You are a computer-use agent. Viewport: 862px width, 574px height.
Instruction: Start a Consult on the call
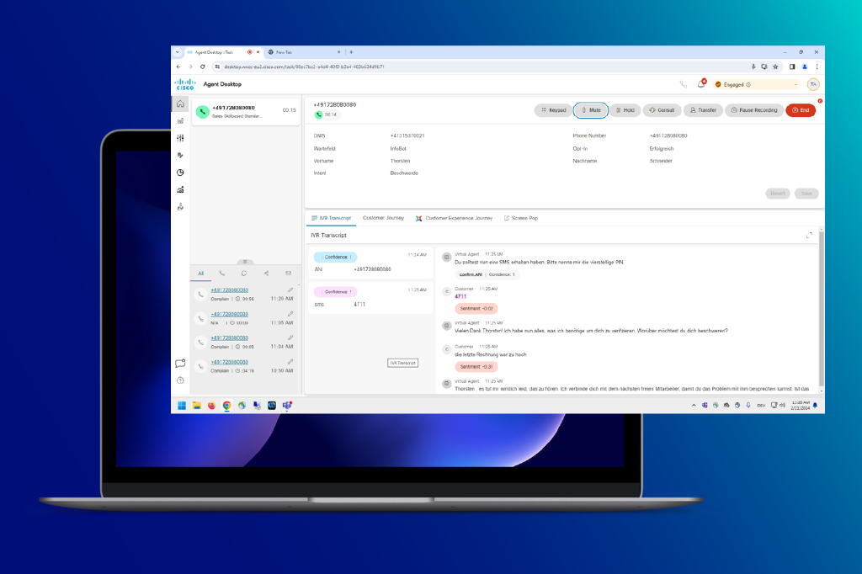tap(662, 110)
